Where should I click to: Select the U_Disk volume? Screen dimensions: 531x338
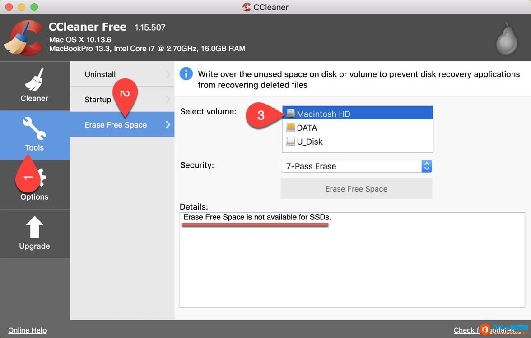(x=358, y=142)
